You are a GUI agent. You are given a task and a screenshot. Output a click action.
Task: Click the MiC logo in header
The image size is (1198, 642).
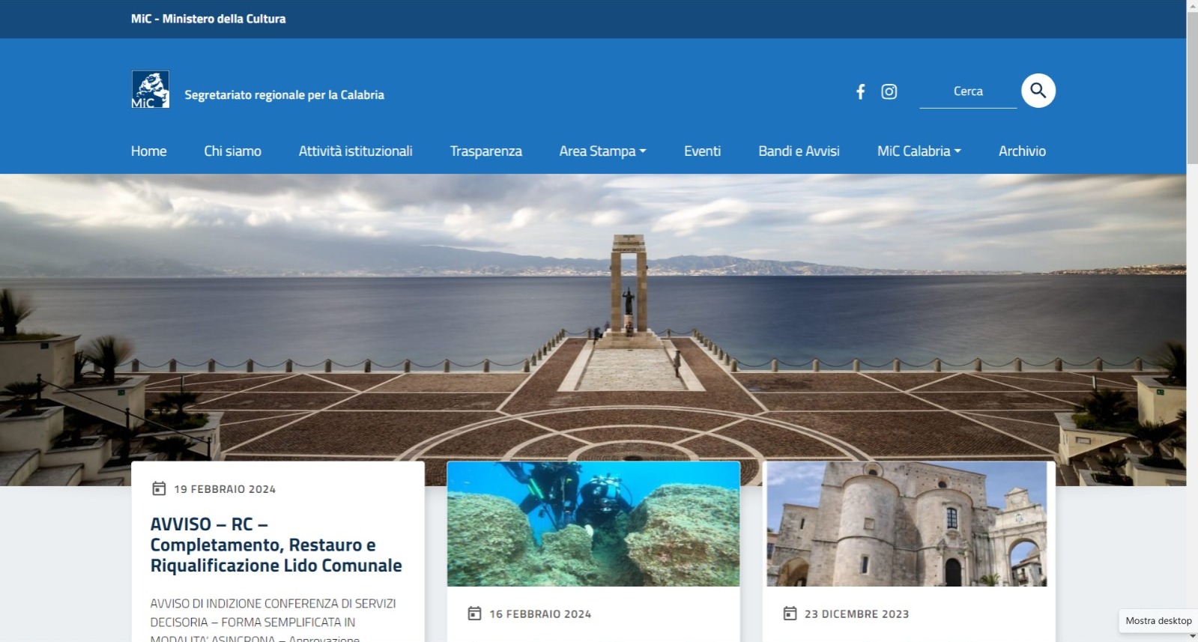(x=151, y=90)
